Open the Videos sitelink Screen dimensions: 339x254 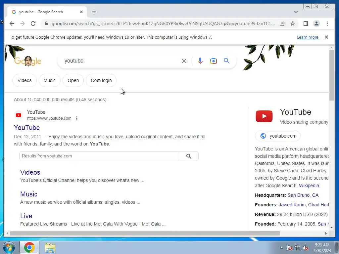point(30,172)
